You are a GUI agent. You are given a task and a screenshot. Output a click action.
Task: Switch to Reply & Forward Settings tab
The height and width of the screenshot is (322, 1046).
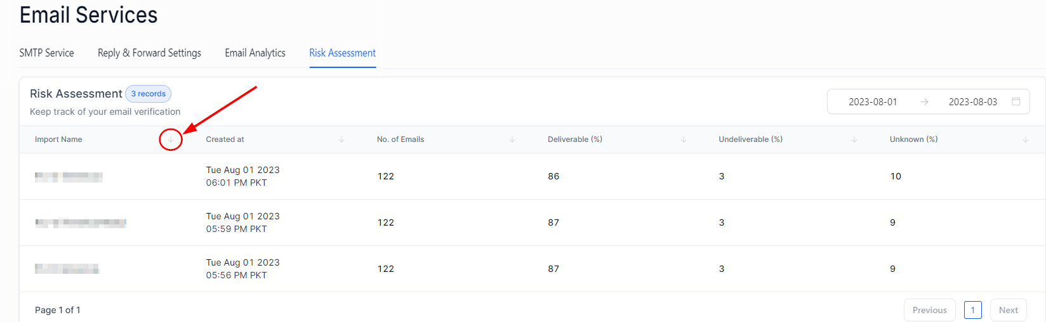click(x=149, y=53)
